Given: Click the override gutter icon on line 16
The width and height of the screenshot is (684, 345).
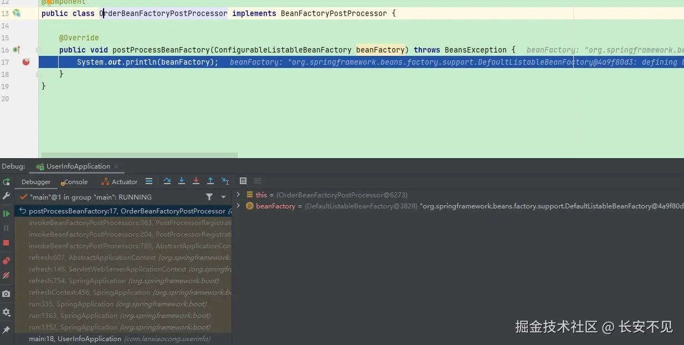Looking at the screenshot, I should click(17, 50).
